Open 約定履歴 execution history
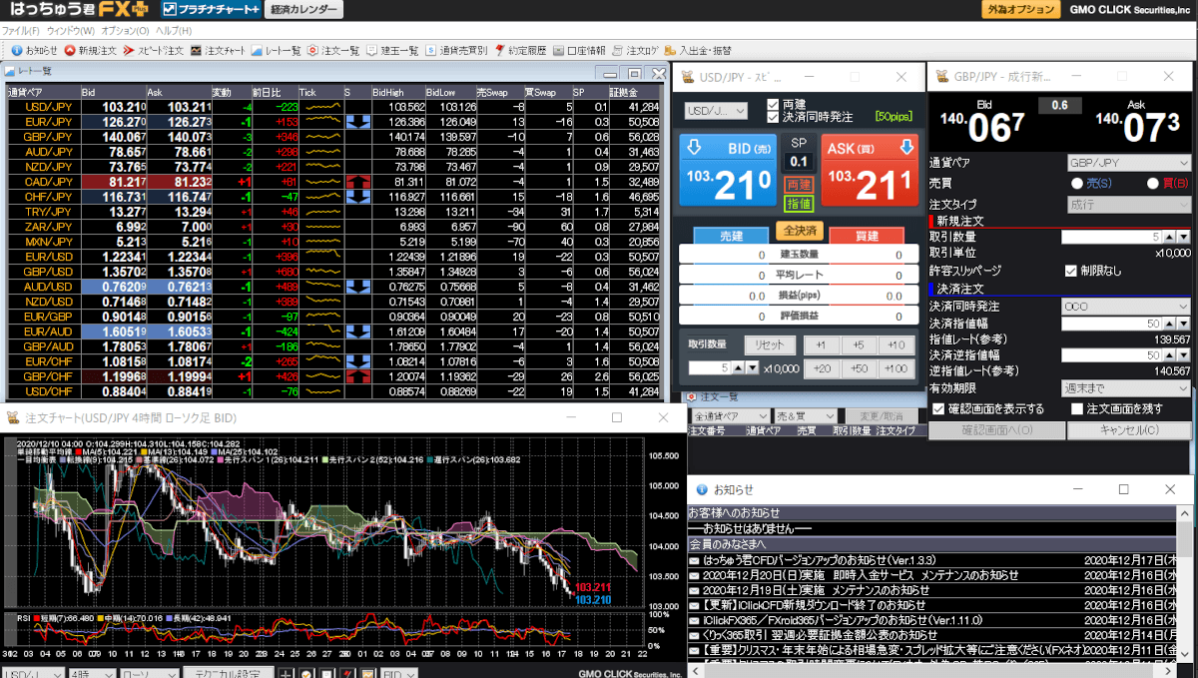The width and height of the screenshot is (1198, 678). coord(522,50)
